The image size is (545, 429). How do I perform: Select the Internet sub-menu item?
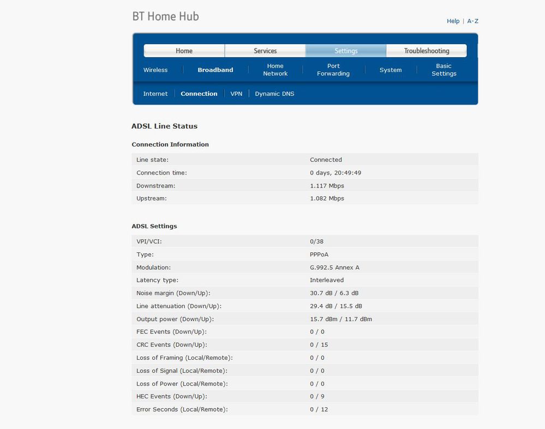(155, 94)
